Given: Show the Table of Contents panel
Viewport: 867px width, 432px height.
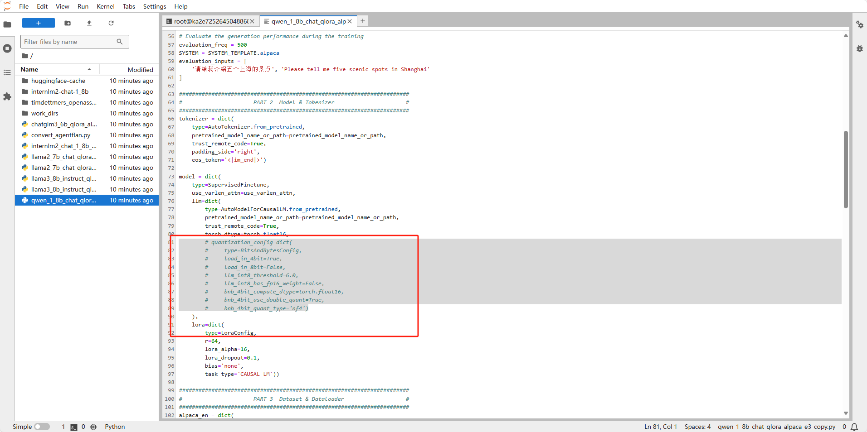Looking at the screenshot, I should [7, 72].
